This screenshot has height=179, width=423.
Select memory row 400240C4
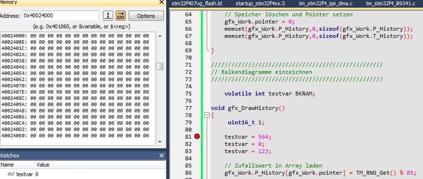coord(75,123)
